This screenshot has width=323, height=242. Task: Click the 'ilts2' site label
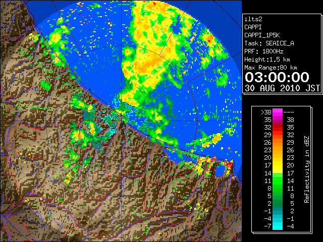tap(253, 19)
